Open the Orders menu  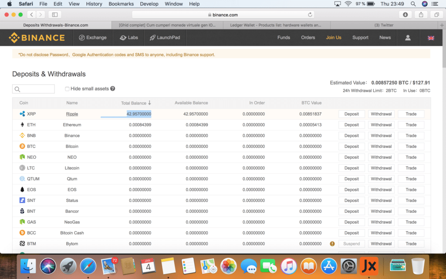point(308,37)
